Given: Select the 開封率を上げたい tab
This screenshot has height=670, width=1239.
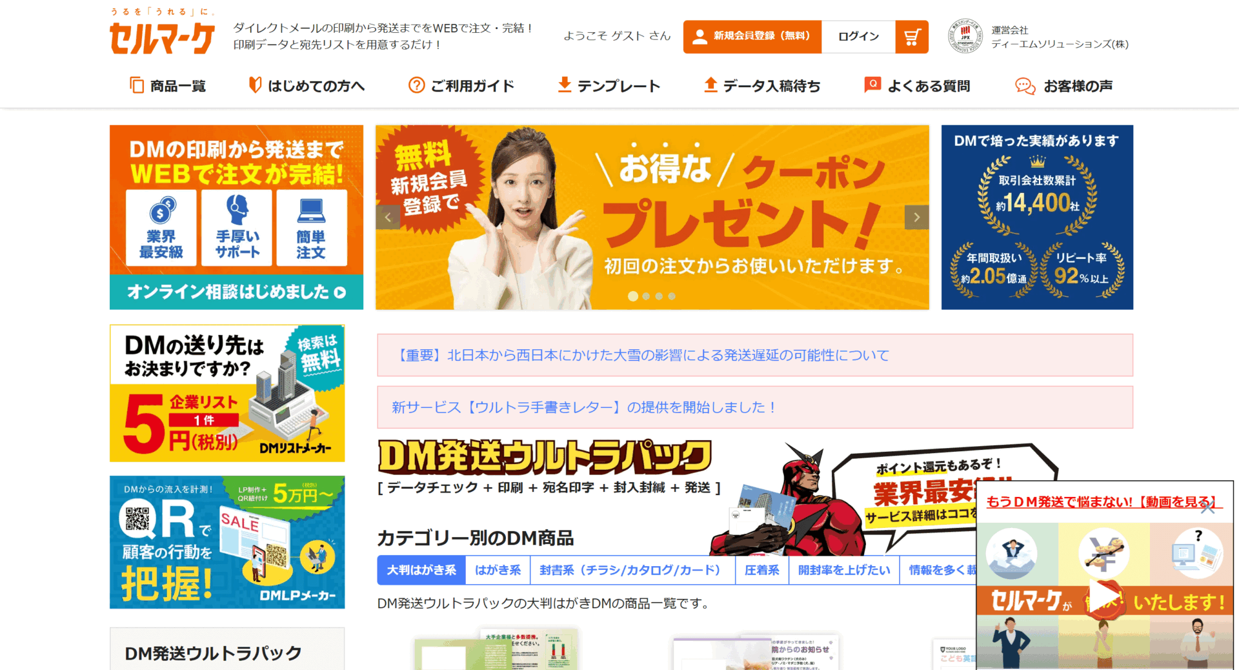Looking at the screenshot, I should (844, 570).
